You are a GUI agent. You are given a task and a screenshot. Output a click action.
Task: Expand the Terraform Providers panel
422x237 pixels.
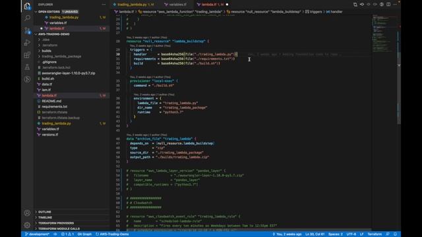click(55, 223)
